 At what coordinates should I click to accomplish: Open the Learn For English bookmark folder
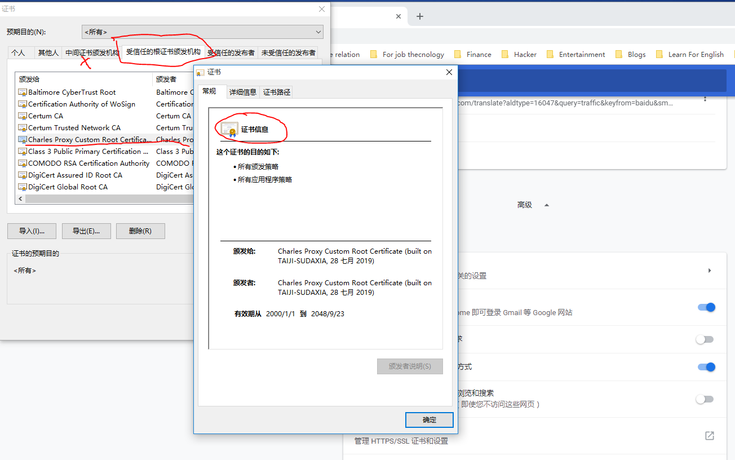689,55
